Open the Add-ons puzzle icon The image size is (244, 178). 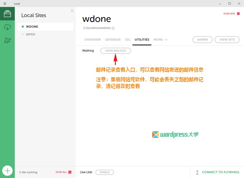pos(7,40)
